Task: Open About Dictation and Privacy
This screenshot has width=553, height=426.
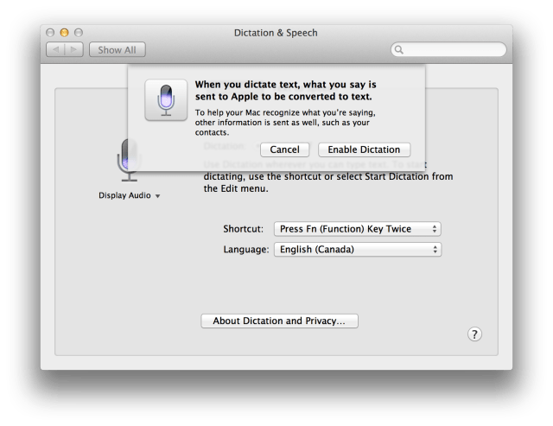Action: 279,321
